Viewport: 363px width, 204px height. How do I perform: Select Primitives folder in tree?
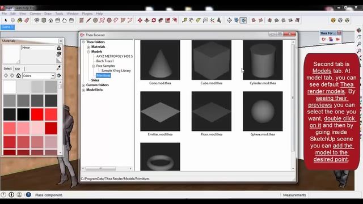click(x=103, y=75)
